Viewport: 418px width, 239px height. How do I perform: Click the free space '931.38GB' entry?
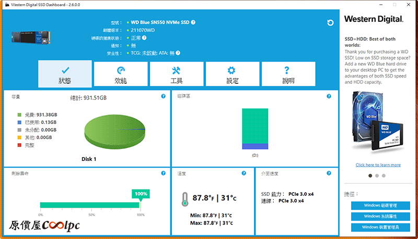[41, 115]
